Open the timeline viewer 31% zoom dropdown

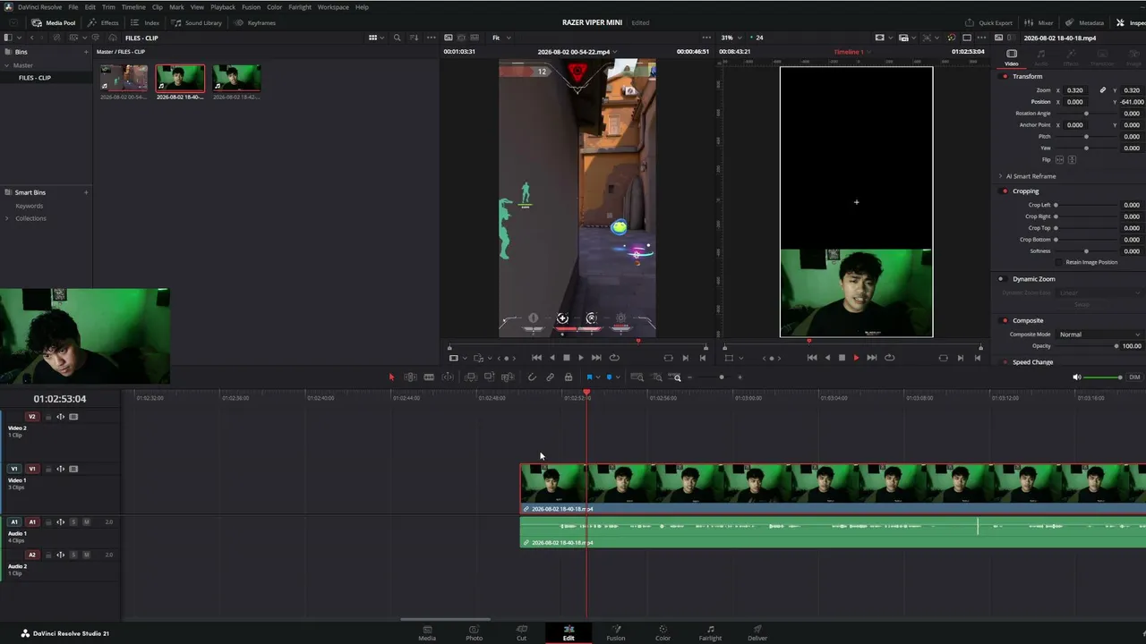[x=732, y=38]
